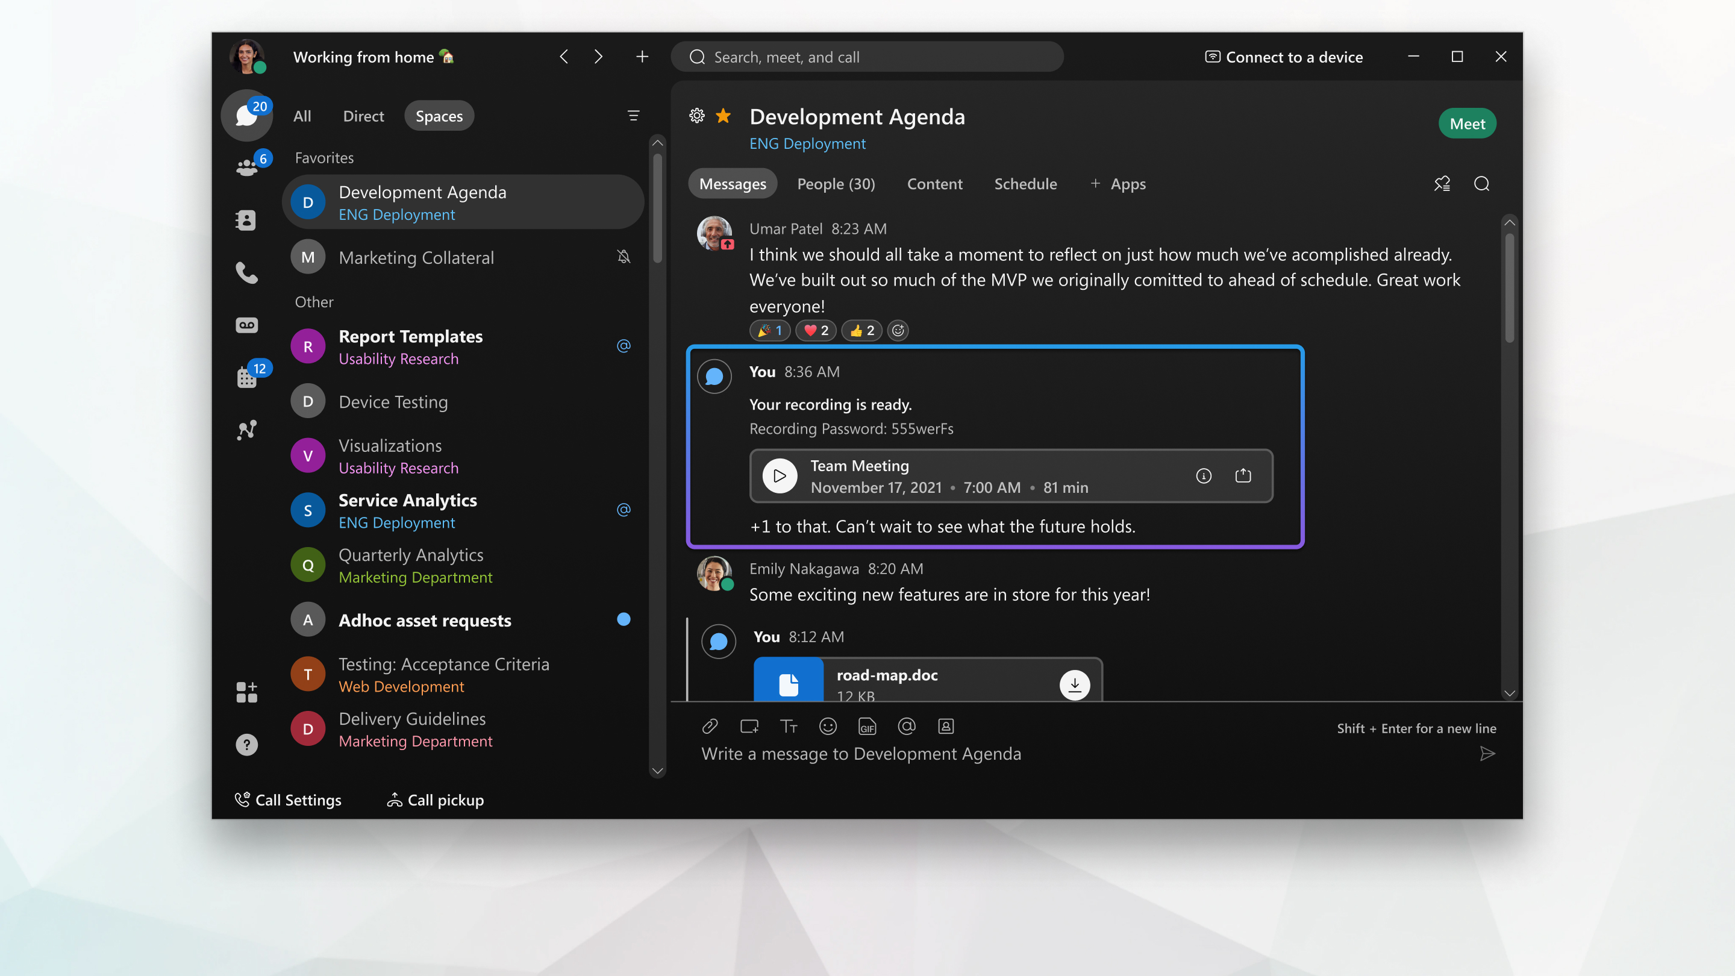This screenshot has height=976, width=1735.
Task: Expand navigation forward arrow
Action: point(598,56)
